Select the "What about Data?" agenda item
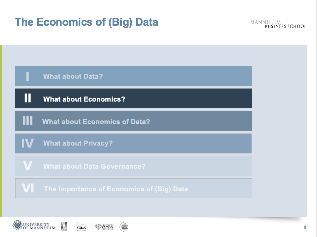This screenshot has width=317, height=237. (73, 76)
